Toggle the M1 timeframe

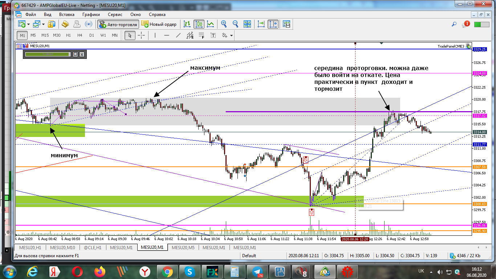pyautogui.click(x=23, y=35)
